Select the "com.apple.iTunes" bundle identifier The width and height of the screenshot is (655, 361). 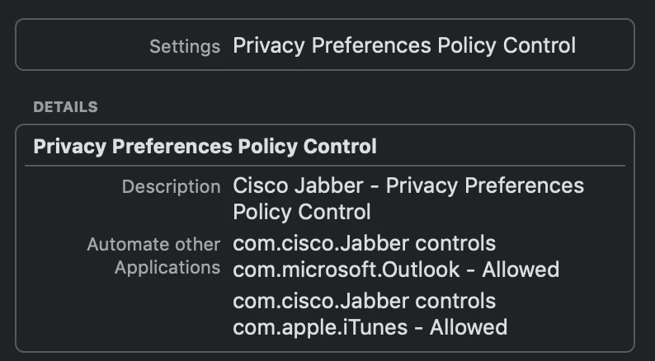click(x=320, y=327)
